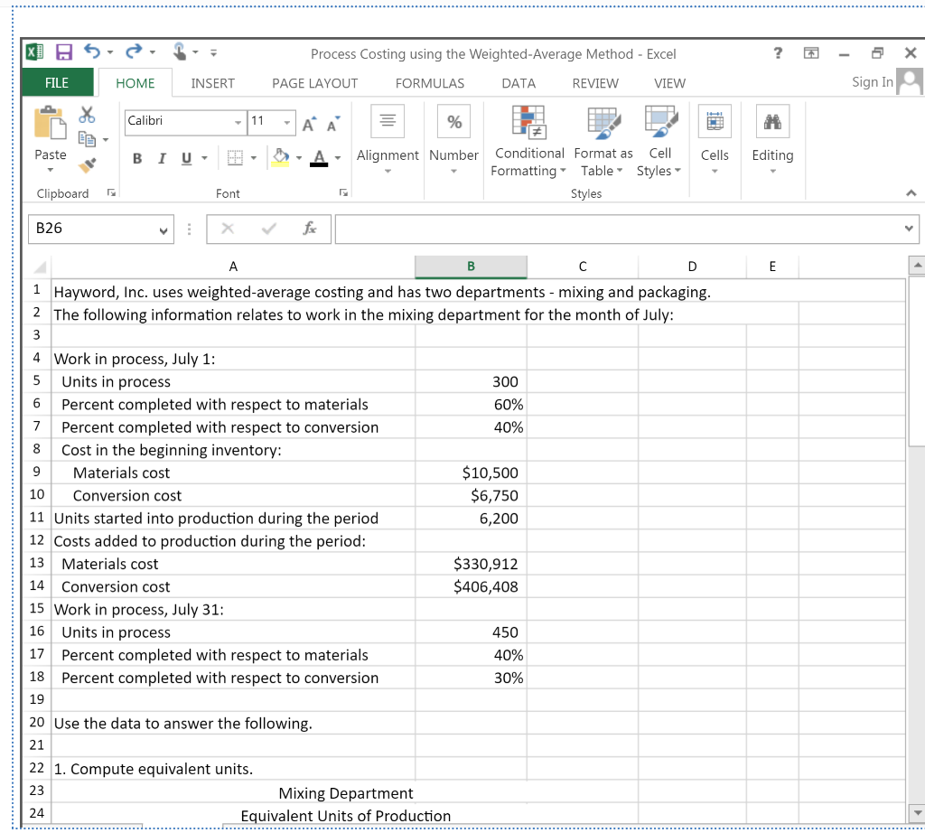Open Conditional Formatting options
Viewport: 925px width, 833px height.
pyautogui.click(x=528, y=142)
